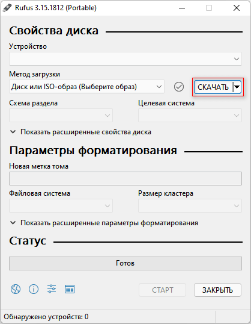Screen dimensions: 251x324
Task: Open the Схема раздела dropdown
Action: coord(61,115)
